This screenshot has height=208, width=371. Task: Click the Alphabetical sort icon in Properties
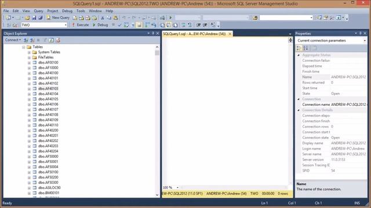(305, 48)
